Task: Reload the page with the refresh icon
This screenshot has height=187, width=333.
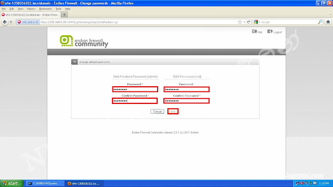Action: (248, 22)
